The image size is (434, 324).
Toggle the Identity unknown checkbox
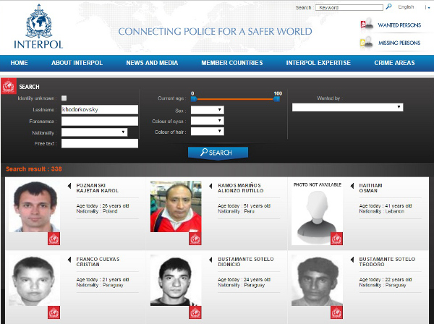coord(64,98)
